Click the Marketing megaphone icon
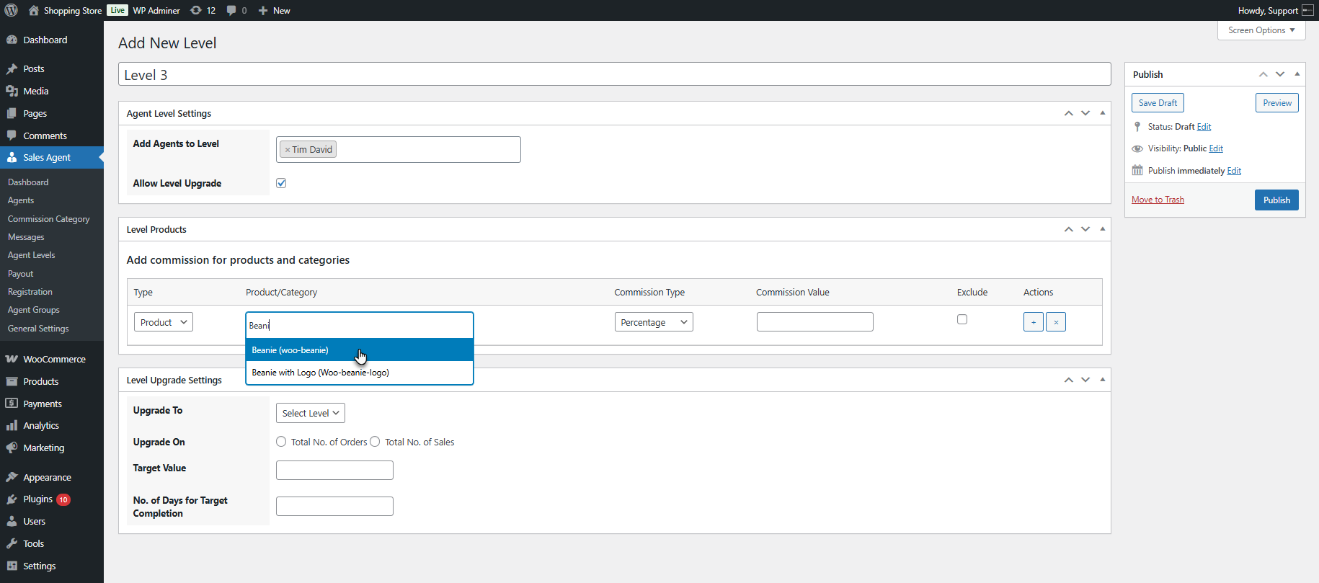Image resolution: width=1319 pixels, height=583 pixels. pyautogui.click(x=12, y=448)
